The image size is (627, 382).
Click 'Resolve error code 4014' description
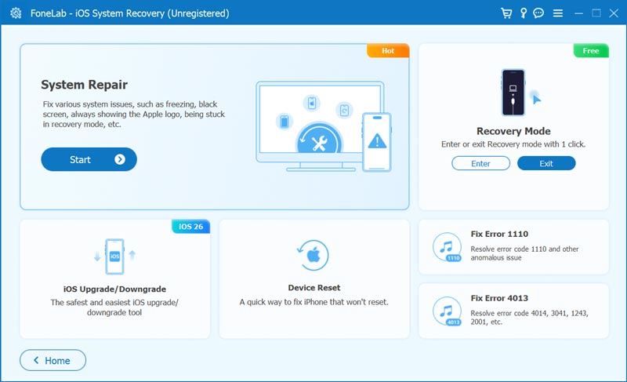[x=529, y=317]
